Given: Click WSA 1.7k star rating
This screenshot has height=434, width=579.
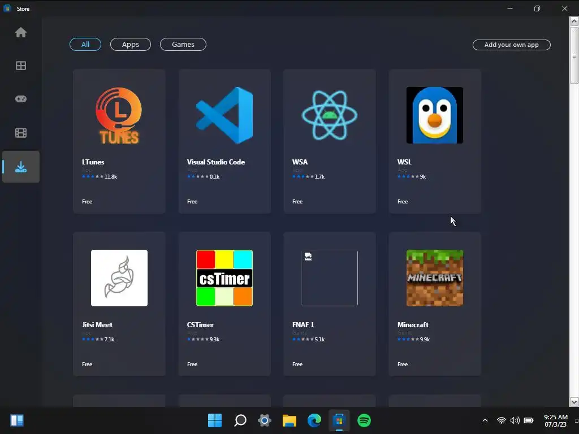Looking at the screenshot, I should pyautogui.click(x=308, y=177).
